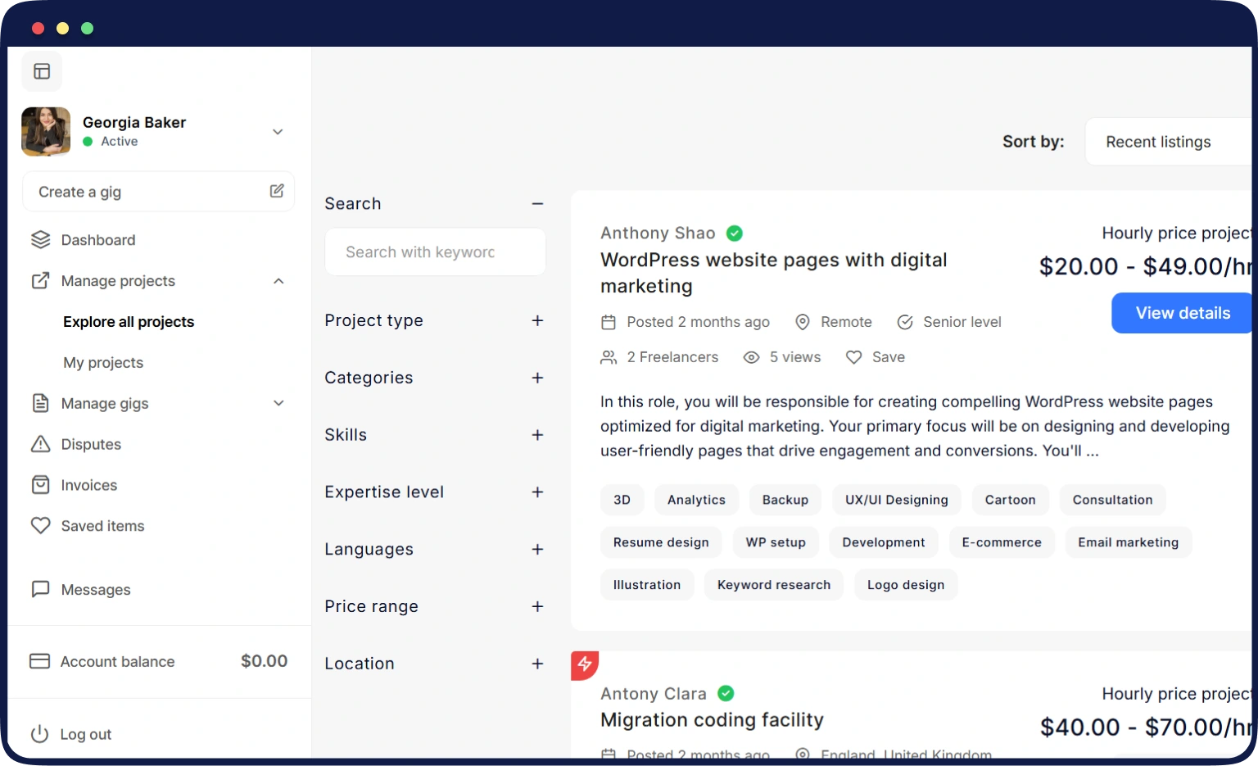Click the E-commerce skill tag

point(1002,542)
